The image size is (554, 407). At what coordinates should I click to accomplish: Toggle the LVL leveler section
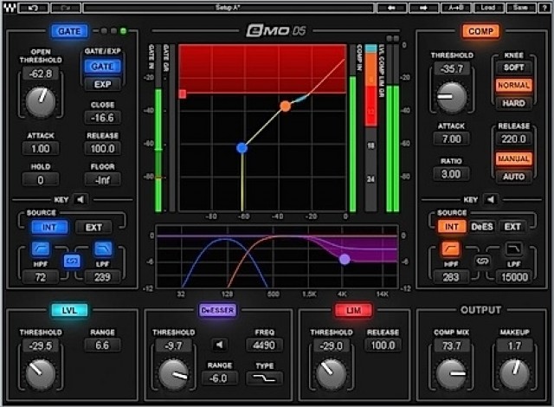(x=69, y=311)
